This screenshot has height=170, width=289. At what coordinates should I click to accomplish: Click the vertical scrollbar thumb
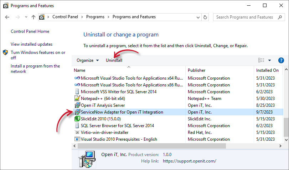[x=286, y=127]
